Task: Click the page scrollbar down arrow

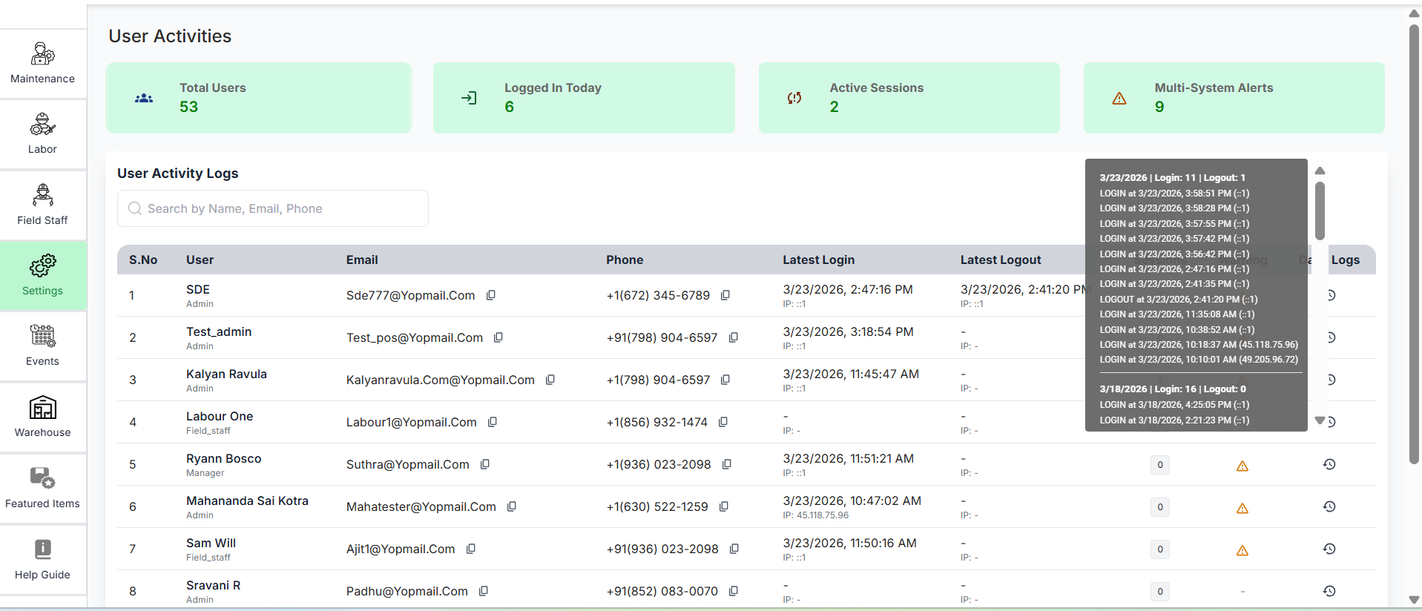Action: click(x=1414, y=600)
